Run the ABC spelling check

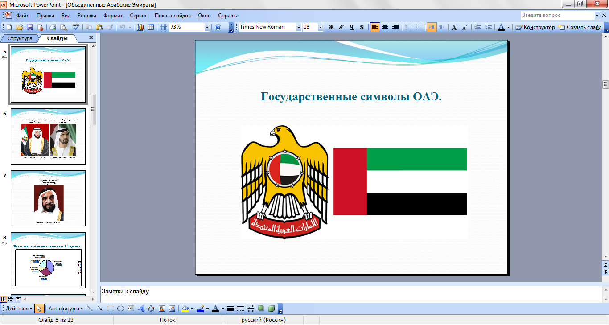(76, 27)
